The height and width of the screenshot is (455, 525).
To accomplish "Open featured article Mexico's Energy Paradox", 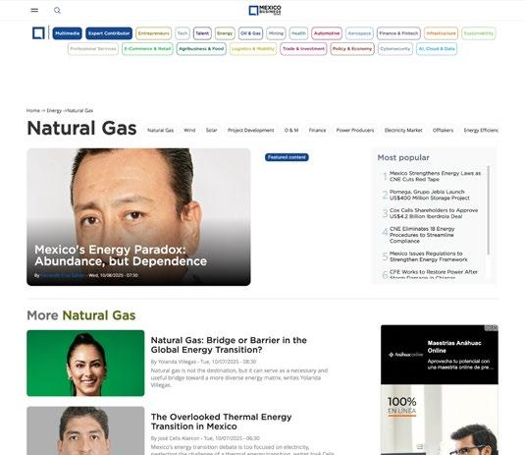I will coord(121,256).
